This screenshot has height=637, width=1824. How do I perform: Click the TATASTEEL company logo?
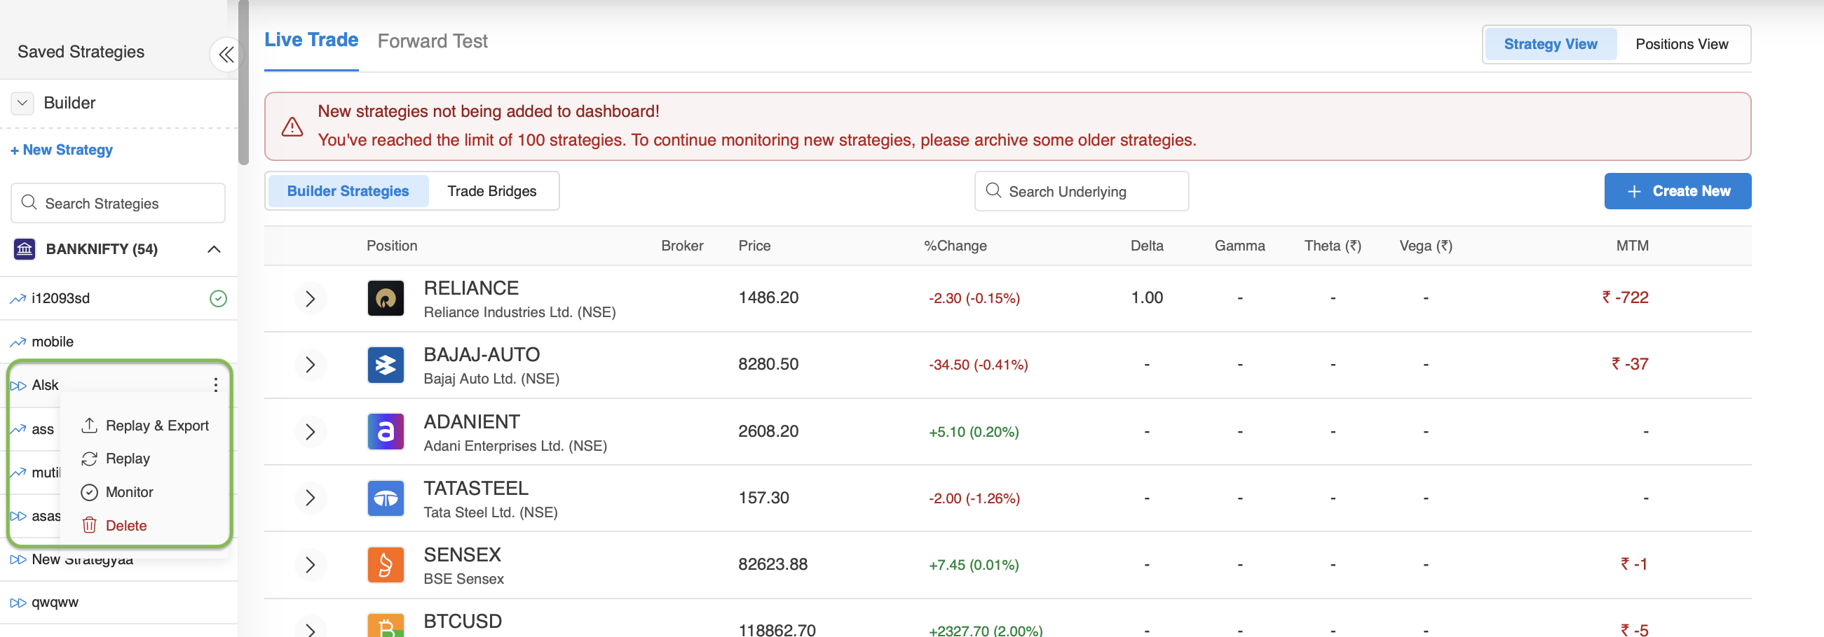click(386, 498)
